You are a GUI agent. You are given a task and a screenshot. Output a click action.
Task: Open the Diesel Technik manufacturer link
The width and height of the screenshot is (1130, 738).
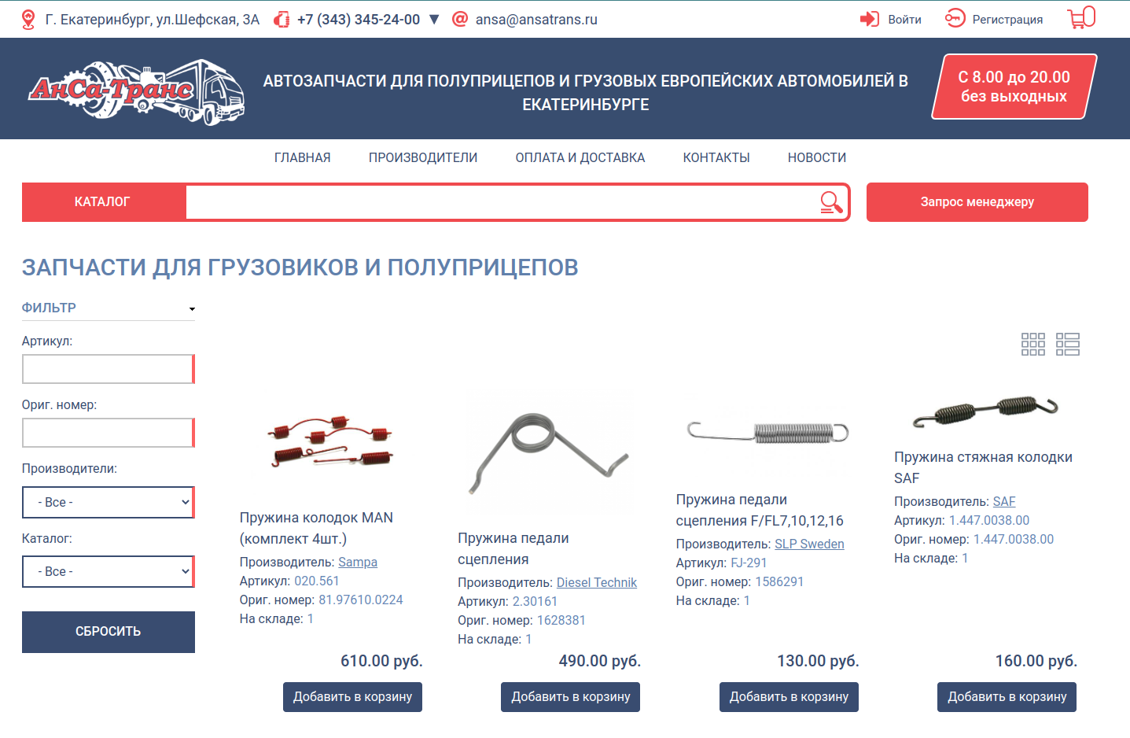pos(597,582)
